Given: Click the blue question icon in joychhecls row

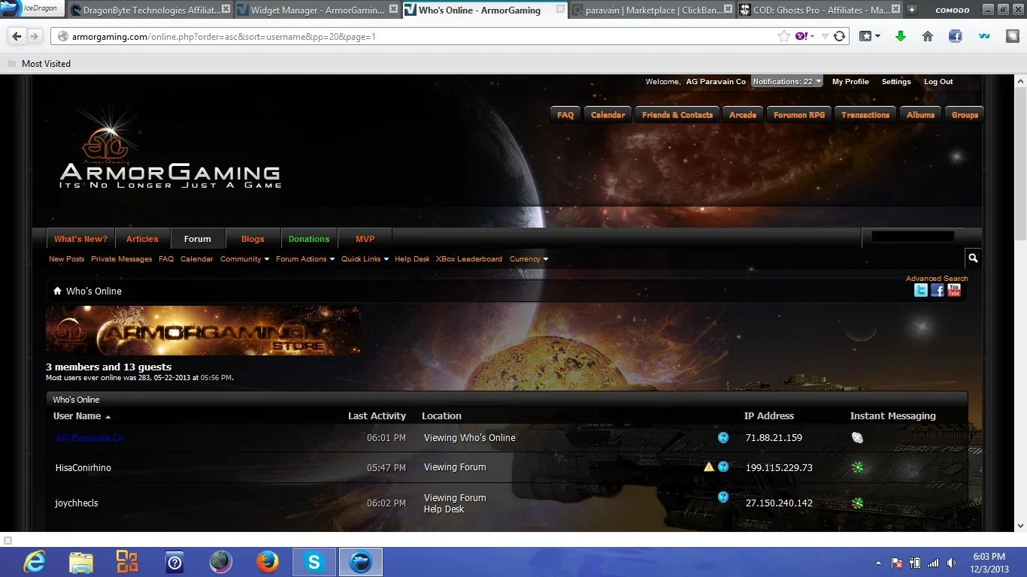Looking at the screenshot, I should [723, 497].
